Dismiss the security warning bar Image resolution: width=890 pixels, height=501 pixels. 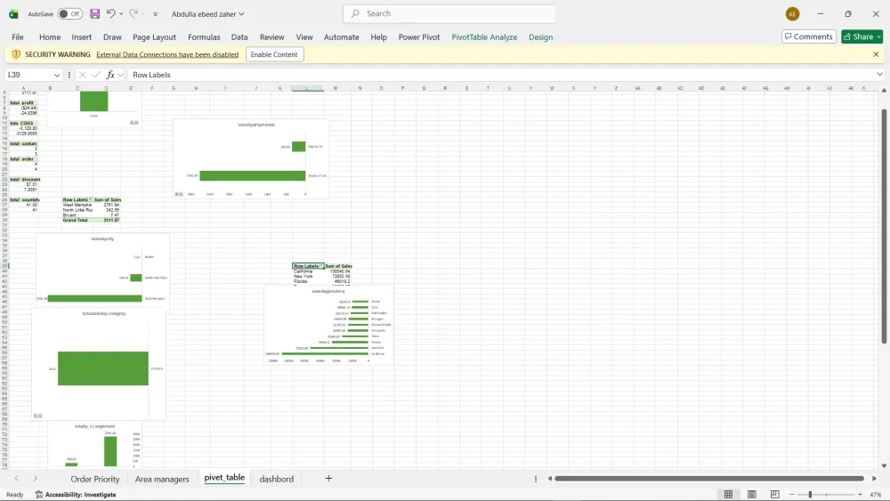[876, 54]
